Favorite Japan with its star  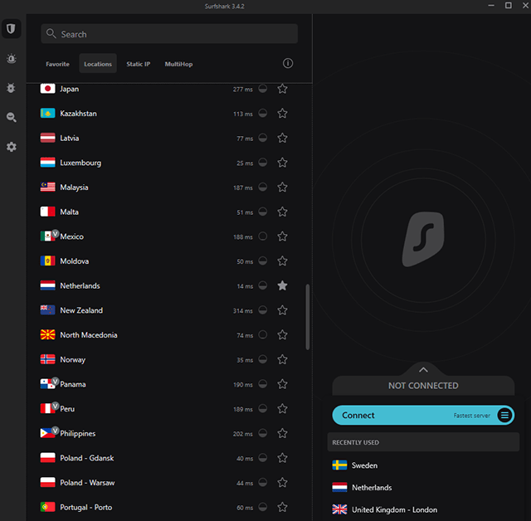[x=282, y=89]
